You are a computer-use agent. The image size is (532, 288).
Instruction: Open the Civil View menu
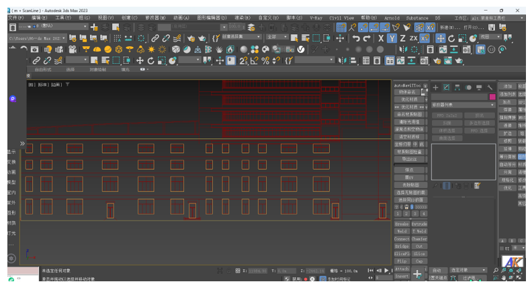click(341, 18)
